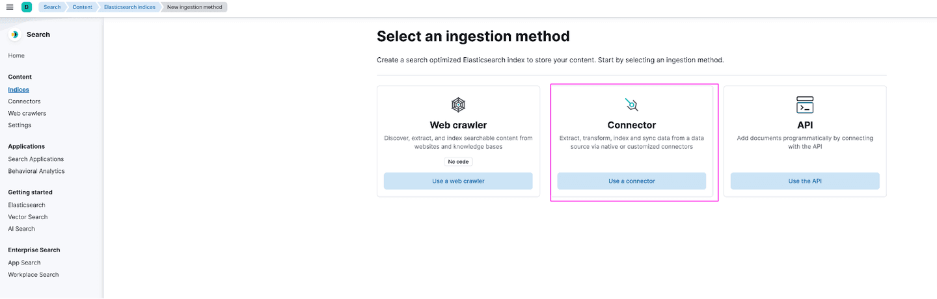The height and width of the screenshot is (299, 937).
Task: Open Vector Search getting started page
Action: 28,217
